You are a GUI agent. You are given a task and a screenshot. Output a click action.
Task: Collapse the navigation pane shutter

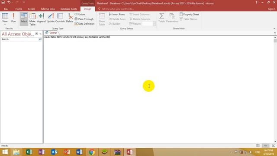pyautogui.click(x=40, y=34)
